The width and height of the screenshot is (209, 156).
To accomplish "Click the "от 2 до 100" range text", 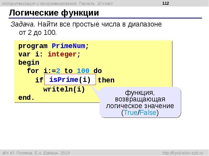I will tap(38, 33).
